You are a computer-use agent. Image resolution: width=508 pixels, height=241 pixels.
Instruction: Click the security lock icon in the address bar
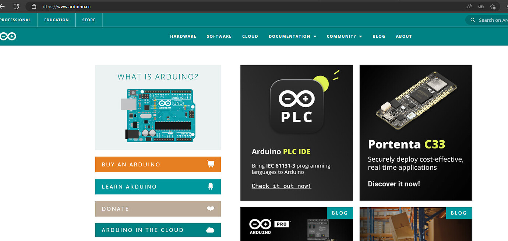tap(33, 6)
